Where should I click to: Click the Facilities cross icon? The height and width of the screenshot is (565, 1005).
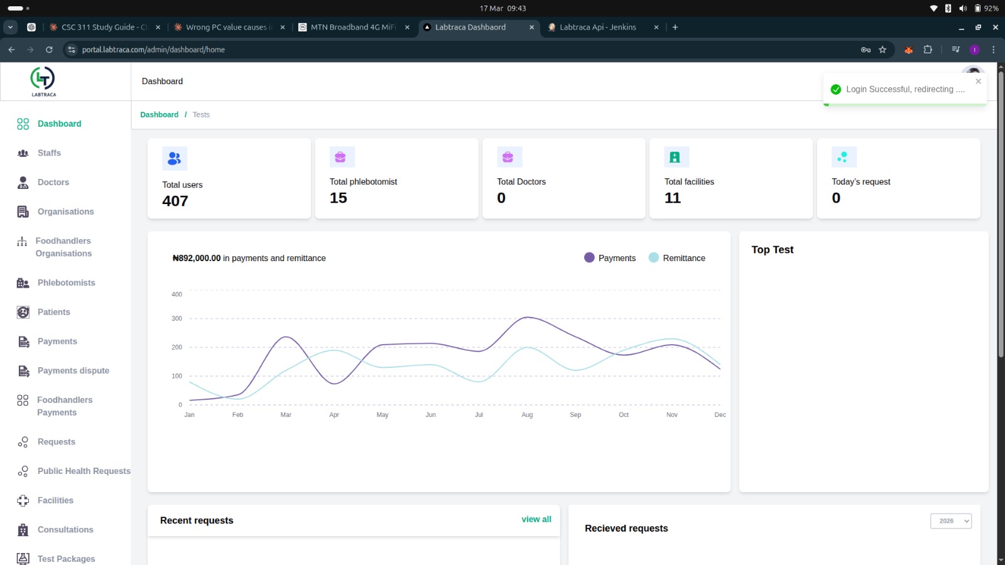tap(23, 500)
